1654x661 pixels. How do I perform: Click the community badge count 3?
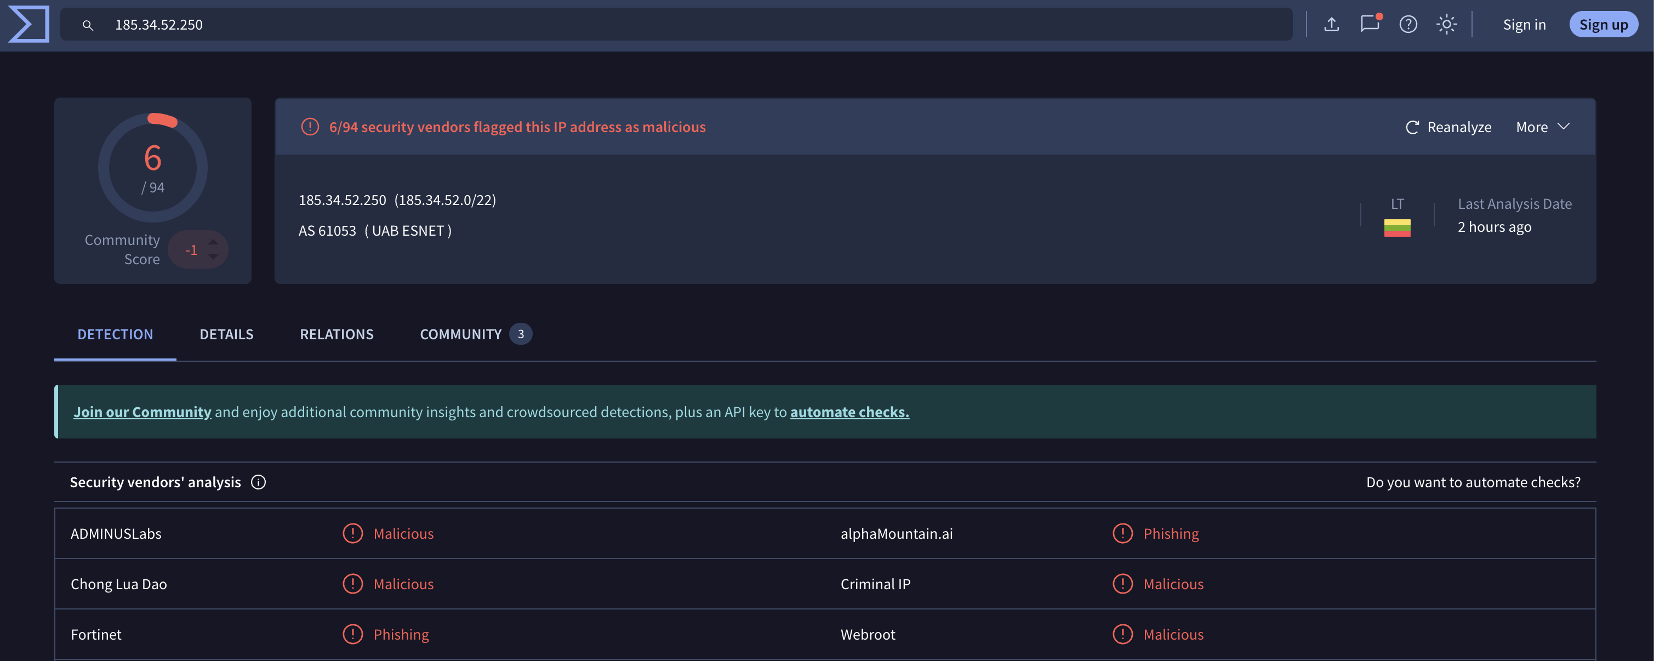tap(521, 334)
